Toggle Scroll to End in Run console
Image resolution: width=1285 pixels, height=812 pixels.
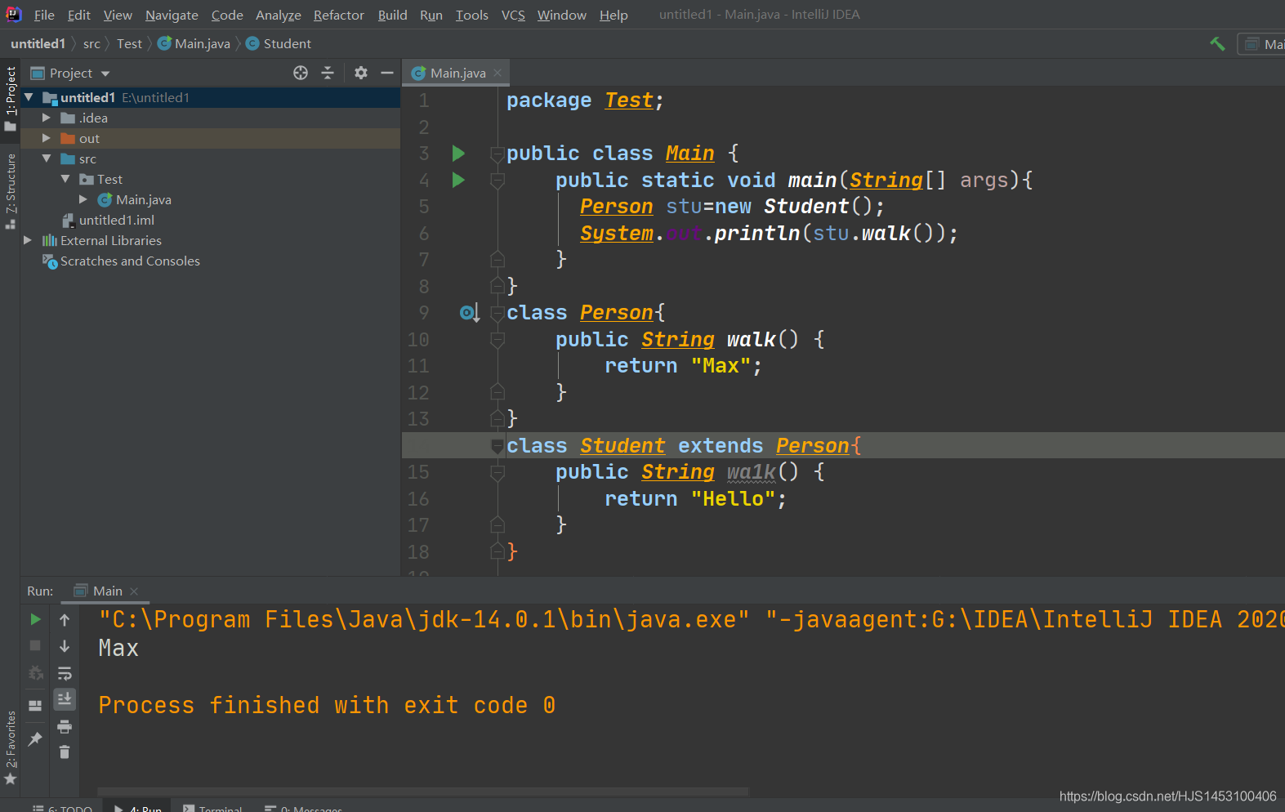[65, 699]
